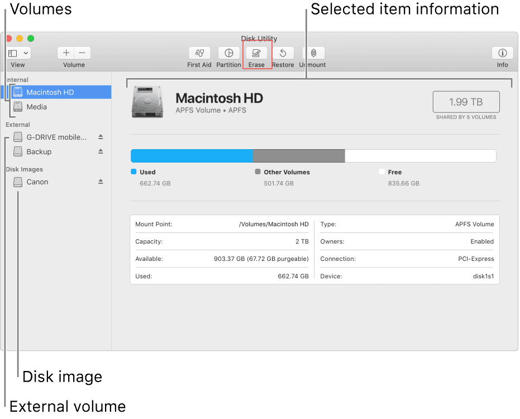This screenshot has height=419, width=520.
Task: Click the Macintosh HD sidebar drive icon
Action: [18, 92]
